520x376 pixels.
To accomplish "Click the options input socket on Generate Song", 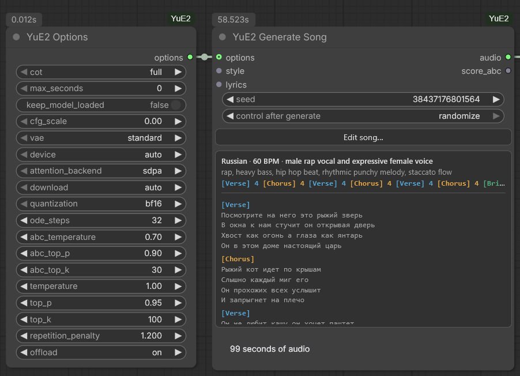I will click(219, 57).
